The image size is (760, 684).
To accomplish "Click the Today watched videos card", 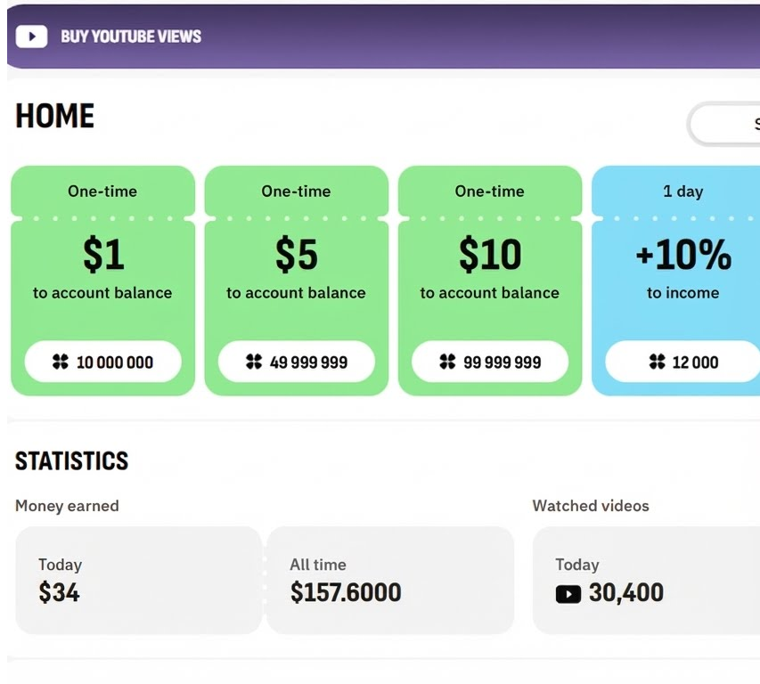I will coord(646,580).
